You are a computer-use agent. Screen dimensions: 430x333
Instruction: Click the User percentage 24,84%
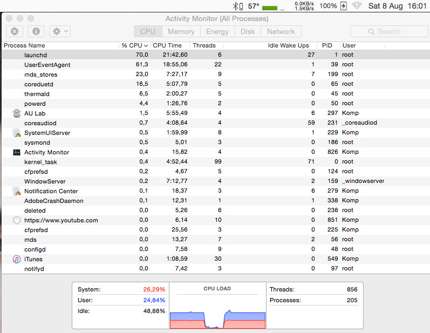click(x=154, y=301)
